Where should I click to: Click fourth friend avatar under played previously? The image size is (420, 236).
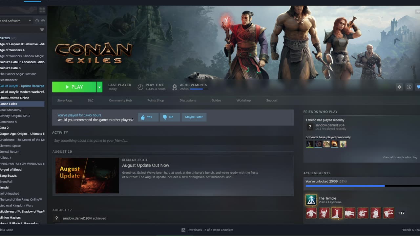click(x=334, y=144)
